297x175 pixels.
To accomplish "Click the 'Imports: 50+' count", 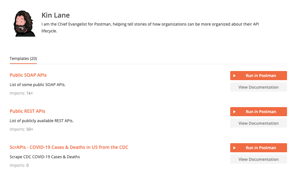I will pos(21,129).
